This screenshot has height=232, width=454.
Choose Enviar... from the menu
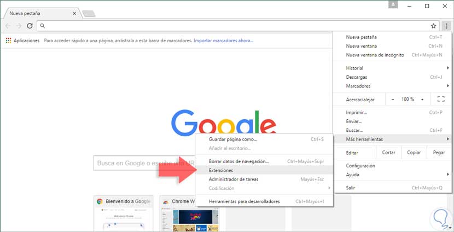click(x=392, y=121)
